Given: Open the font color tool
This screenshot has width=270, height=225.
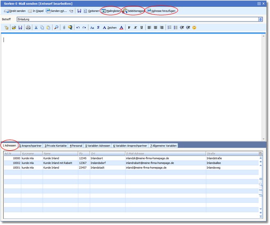Looking at the screenshot, I should click(121, 28).
